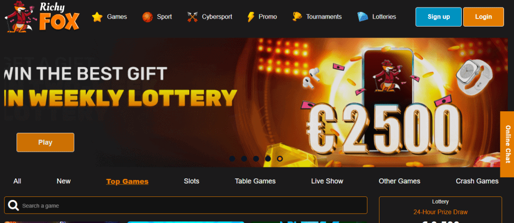Show the Crash Games category
This screenshot has width=514, height=223.
[477, 181]
